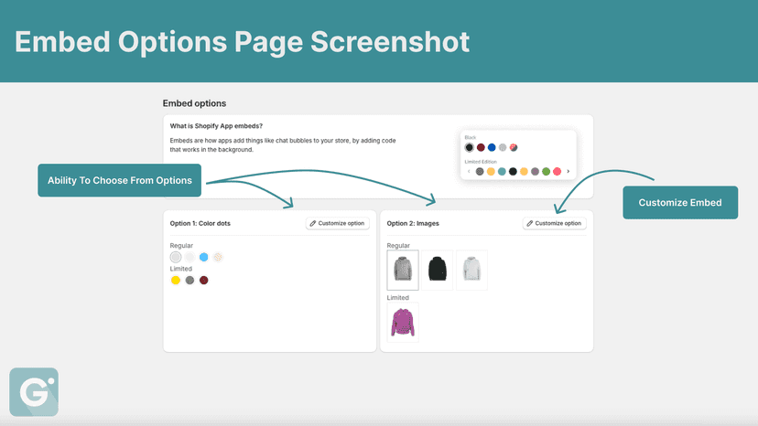The width and height of the screenshot is (758, 426).
Task: Select the gray Limited color dot
Action: coord(189,280)
